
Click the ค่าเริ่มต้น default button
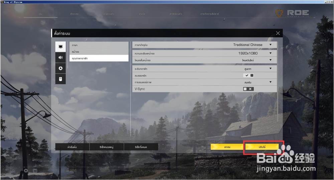(x=72, y=147)
